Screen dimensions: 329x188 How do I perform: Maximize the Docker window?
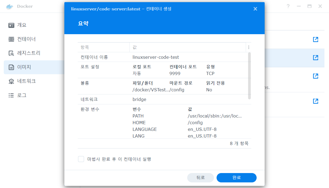310,6
